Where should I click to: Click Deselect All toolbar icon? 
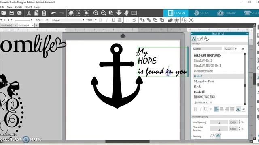coord(79,13)
